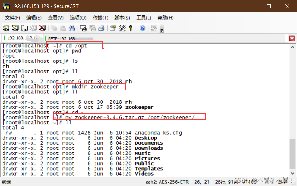Open the 脚本(S) menu
The image size is (297, 186).
(x=122, y=18)
